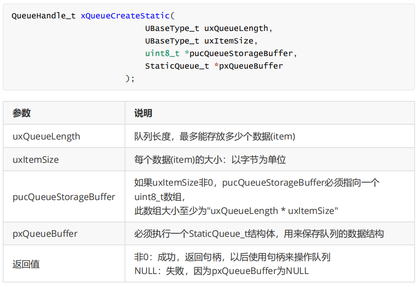Click the description '每个数据(item)的大小：以字节为单位'
Screen dimensions: 416x287
pos(210,160)
